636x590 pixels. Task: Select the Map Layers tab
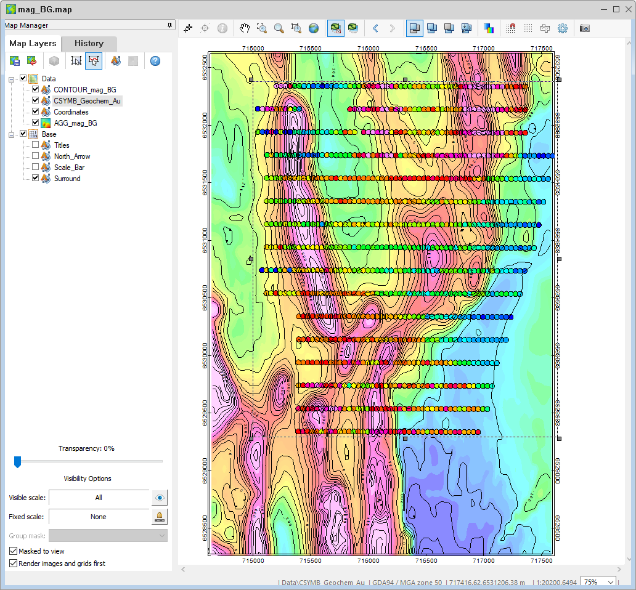33,43
